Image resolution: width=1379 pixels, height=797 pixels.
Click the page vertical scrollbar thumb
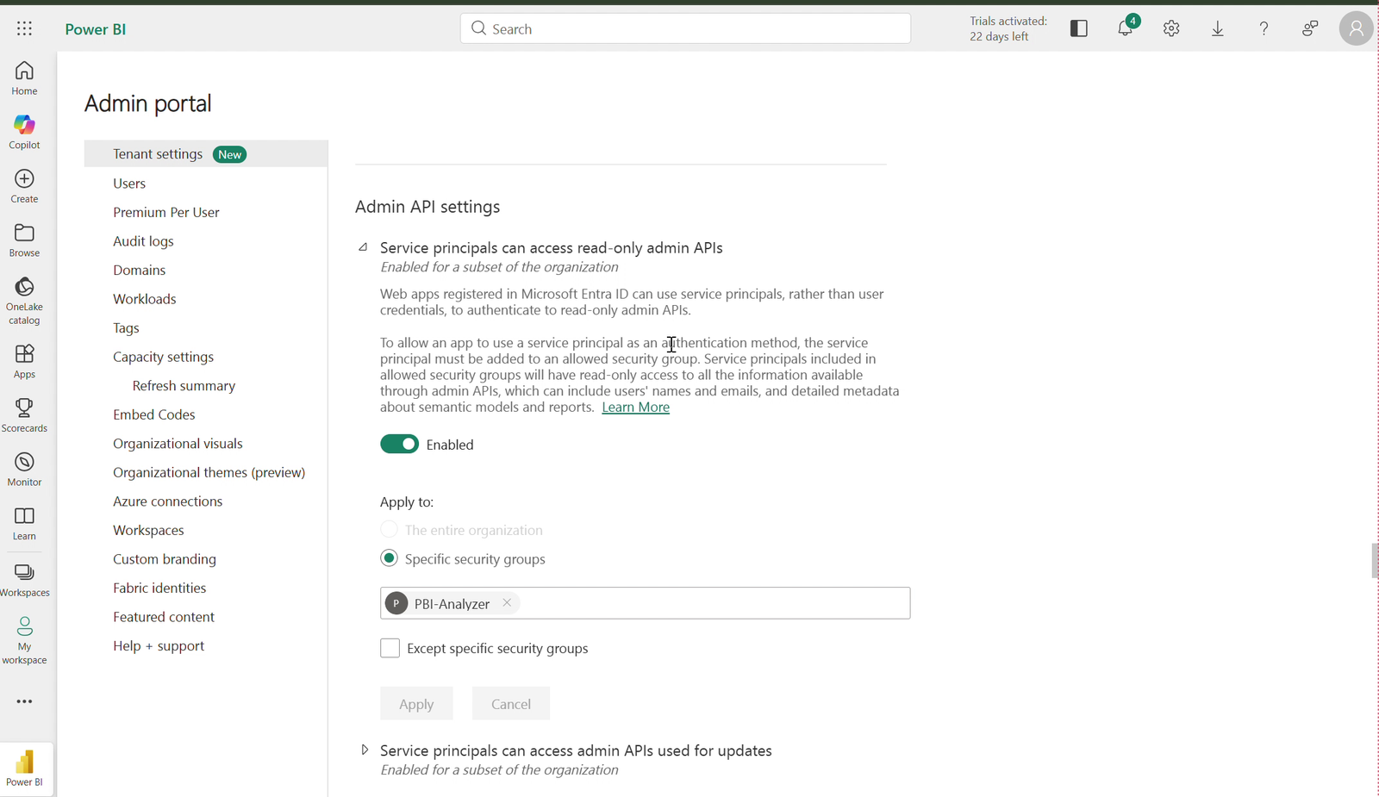click(1375, 561)
